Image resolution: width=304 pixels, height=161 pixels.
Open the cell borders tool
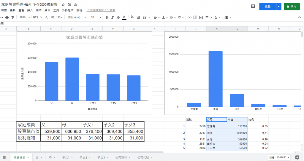click(138, 17)
